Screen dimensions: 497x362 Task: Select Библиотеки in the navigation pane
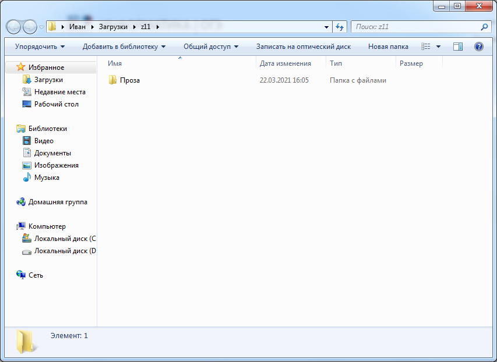(x=48, y=128)
